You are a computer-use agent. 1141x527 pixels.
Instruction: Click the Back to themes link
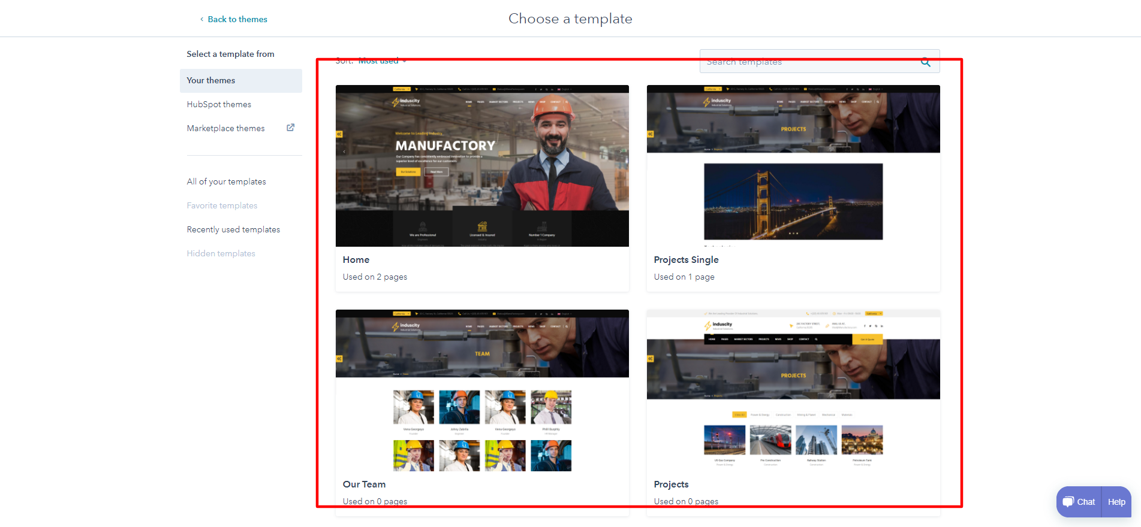[x=234, y=19]
